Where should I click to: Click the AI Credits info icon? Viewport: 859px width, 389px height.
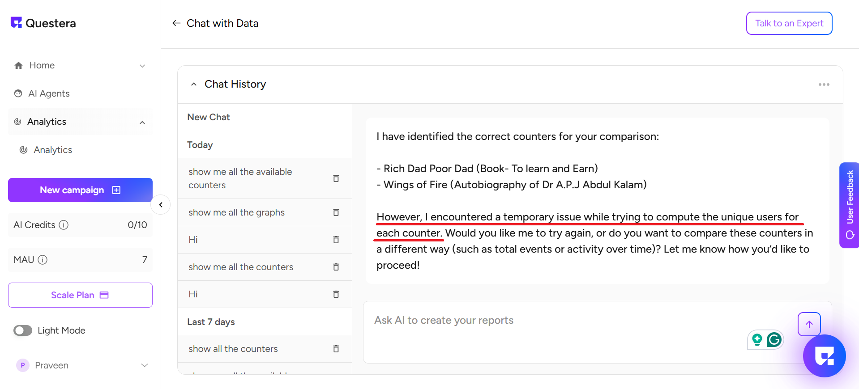click(64, 225)
